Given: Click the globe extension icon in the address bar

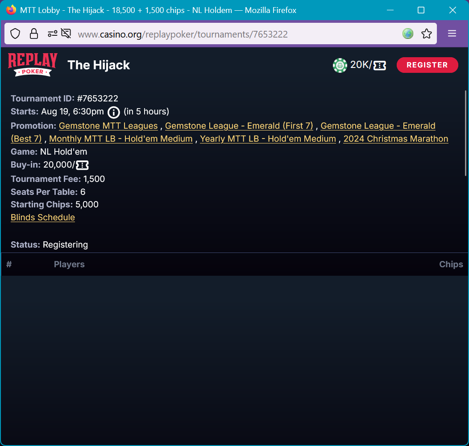Looking at the screenshot, I should (x=408, y=34).
